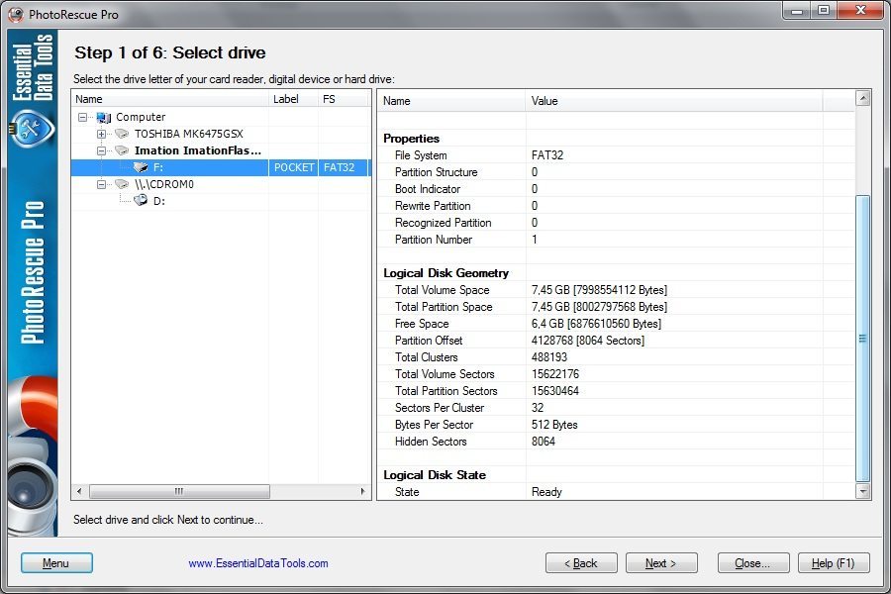Click the value 15622176
This screenshot has width=891, height=594.
click(x=555, y=374)
